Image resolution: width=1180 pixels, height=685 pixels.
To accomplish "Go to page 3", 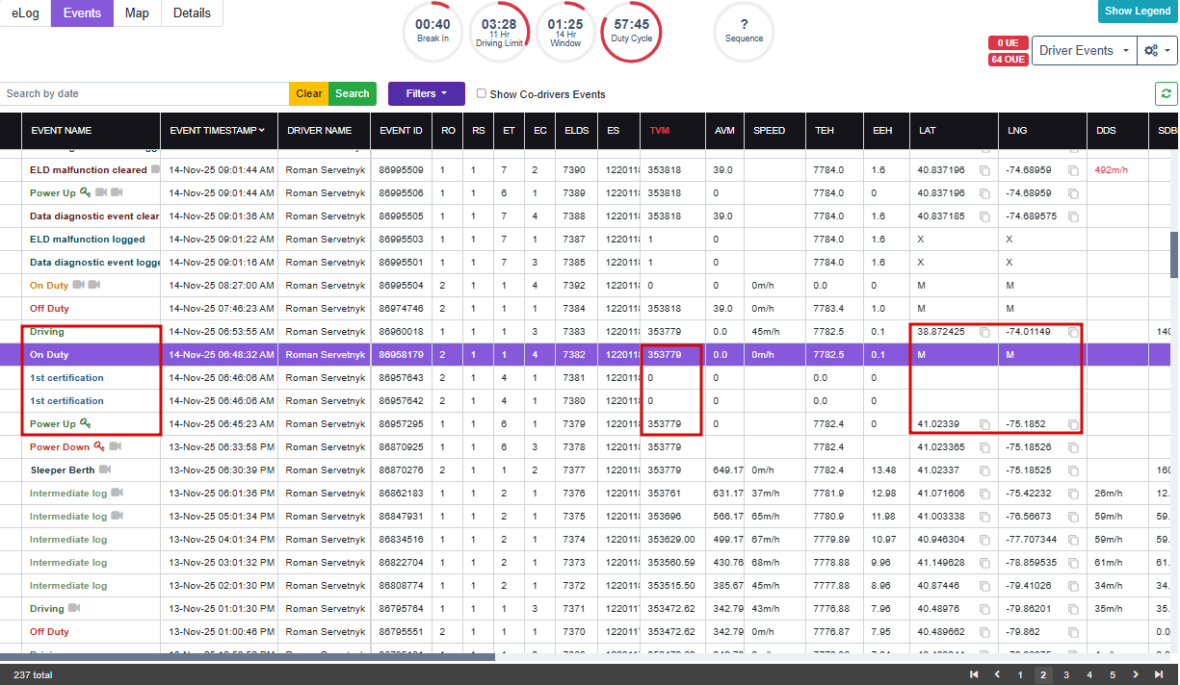I will (1066, 674).
